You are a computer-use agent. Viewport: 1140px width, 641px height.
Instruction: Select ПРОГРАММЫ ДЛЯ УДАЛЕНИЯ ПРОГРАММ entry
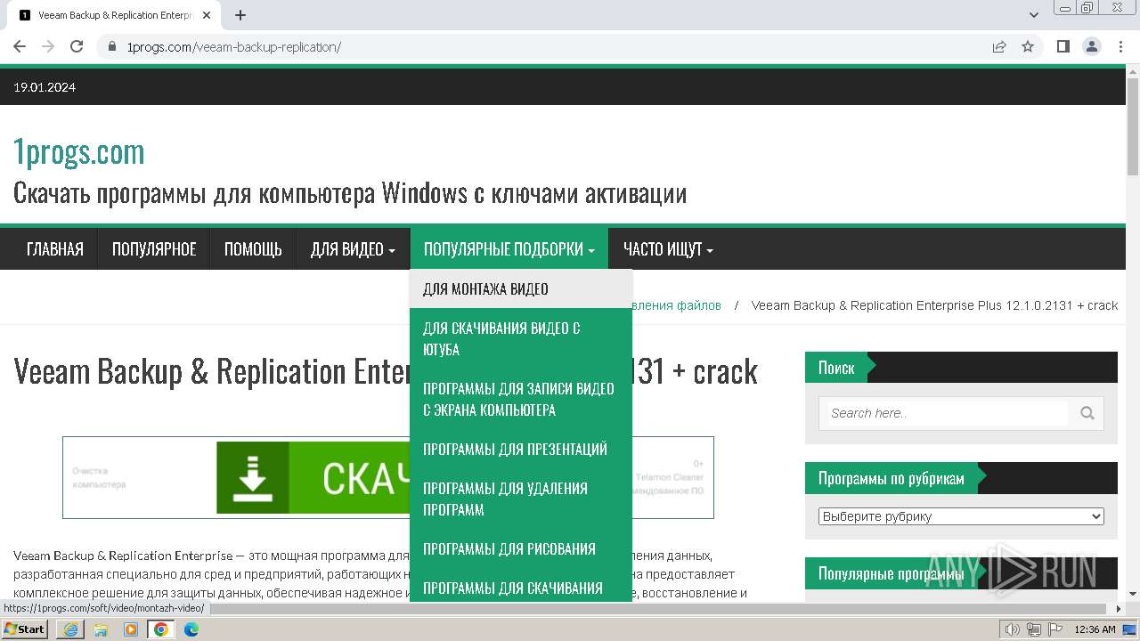[521, 499]
